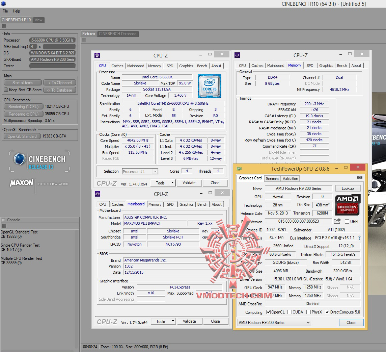This screenshot has width=386, height=352.
Task: Enable Keep Best CB Score checkbox
Action: pyautogui.click(x=6, y=90)
